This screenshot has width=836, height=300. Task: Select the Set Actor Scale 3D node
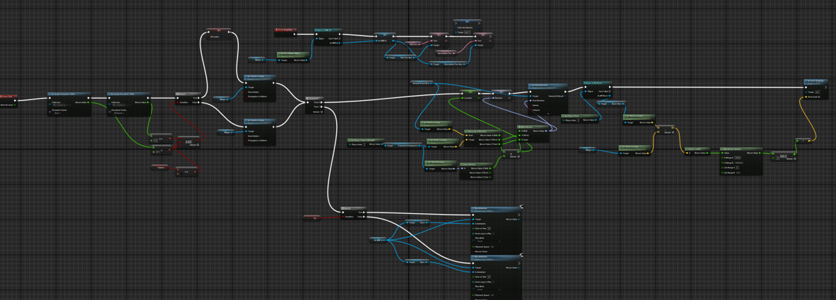pos(816,81)
